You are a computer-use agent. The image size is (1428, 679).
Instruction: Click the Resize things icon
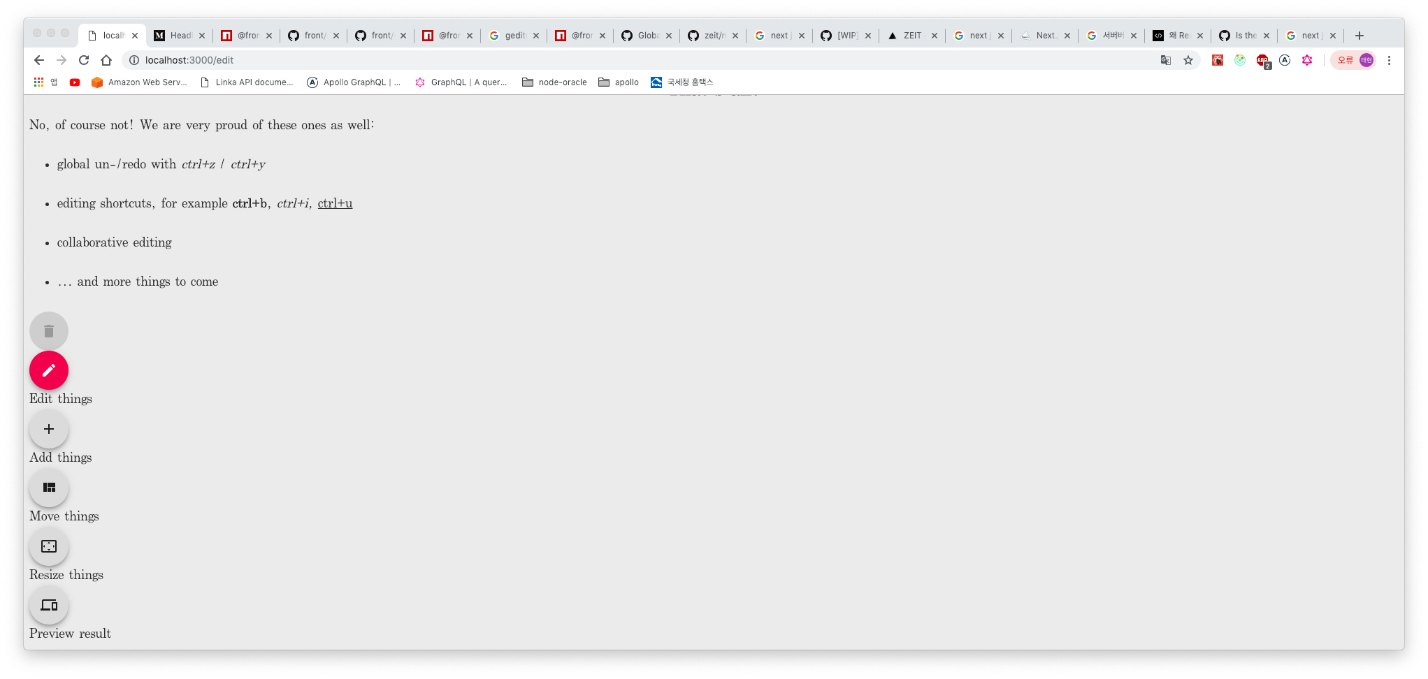pos(48,546)
